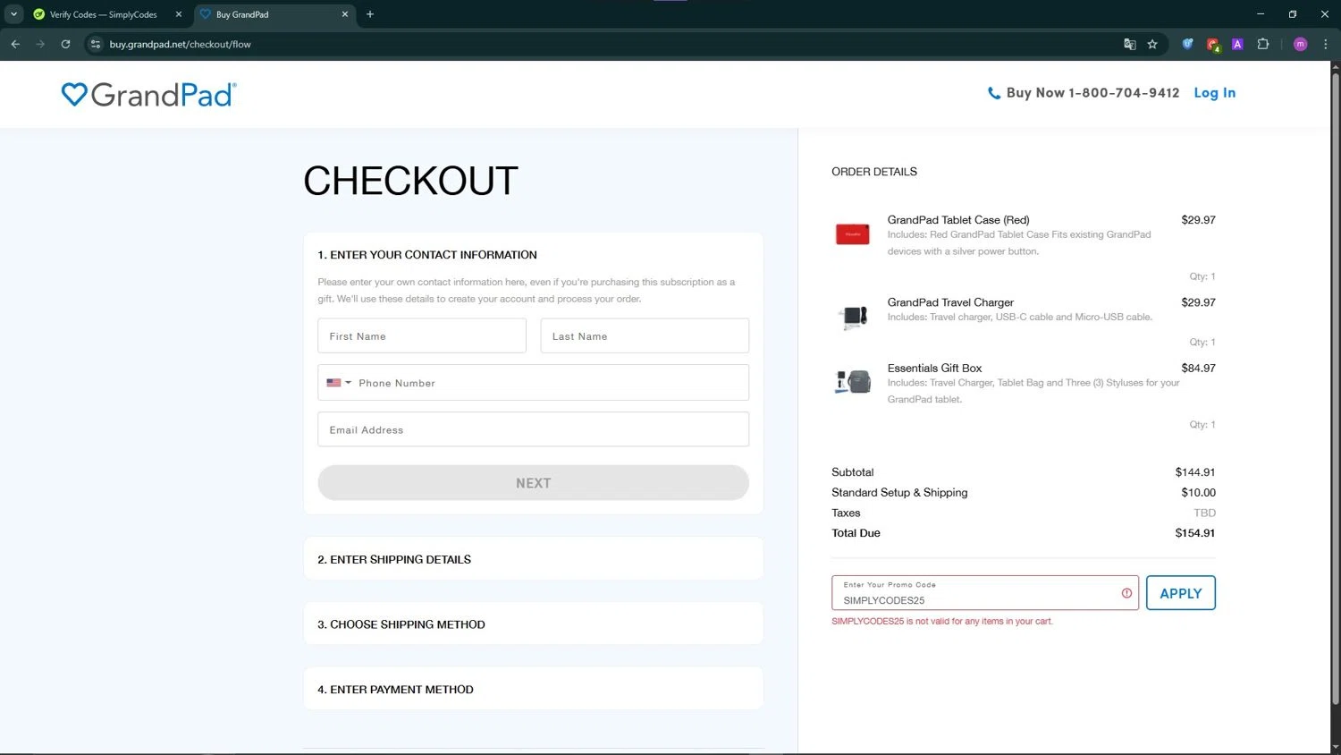
Task: Select the Buy GrandPad tab
Action: [x=275, y=14]
